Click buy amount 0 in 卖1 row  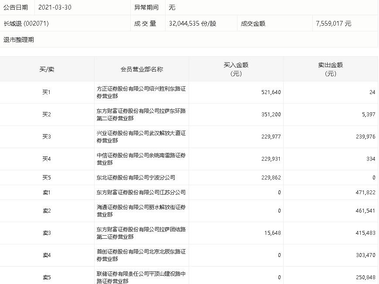click(x=279, y=193)
